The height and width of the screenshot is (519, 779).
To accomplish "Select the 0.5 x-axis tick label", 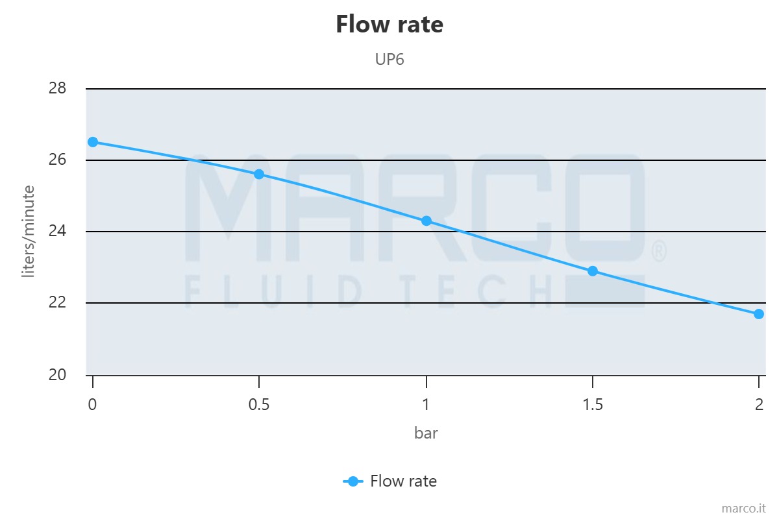I will (x=259, y=405).
